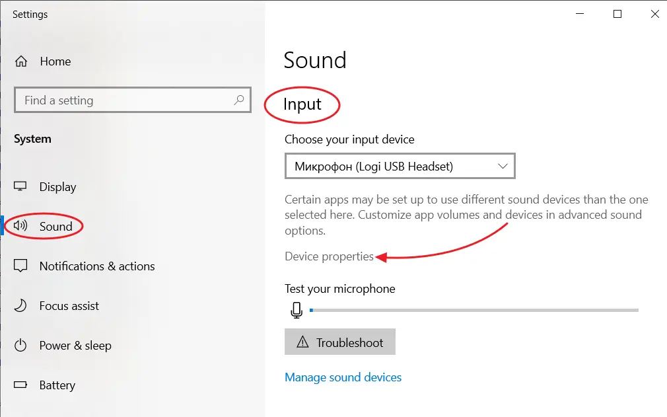This screenshot has height=417, width=667.
Task: Click the warning triangle on Troubleshoot
Action: tap(302, 342)
